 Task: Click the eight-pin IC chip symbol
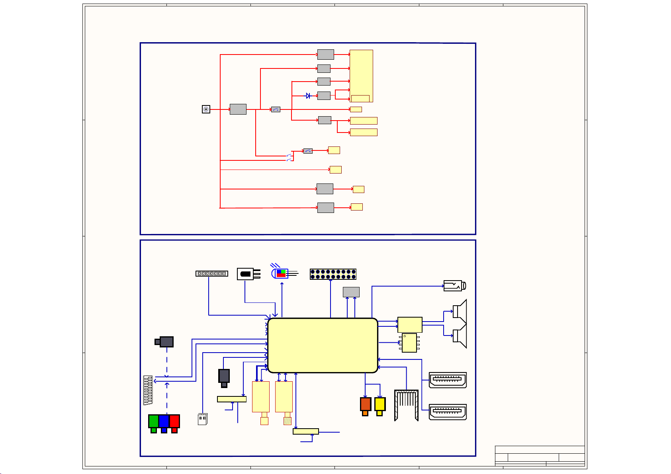(409, 343)
